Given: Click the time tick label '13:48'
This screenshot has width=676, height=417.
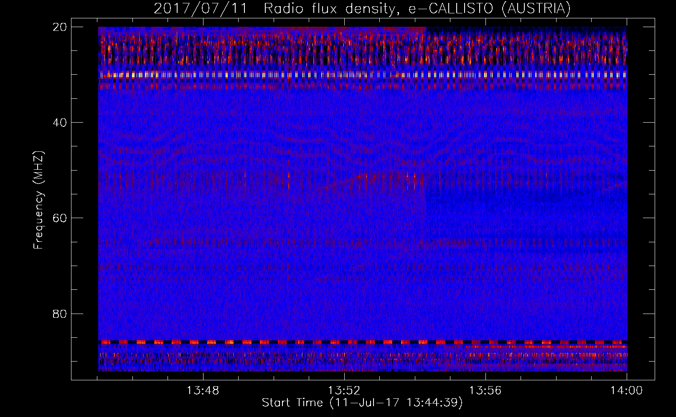Looking at the screenshot, I should [x=203, y=391].
